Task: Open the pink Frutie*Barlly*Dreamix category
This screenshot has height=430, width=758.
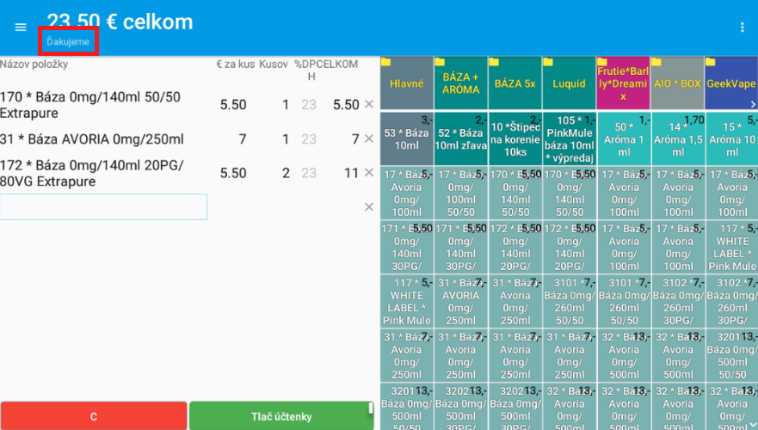Action: (623, 83)
